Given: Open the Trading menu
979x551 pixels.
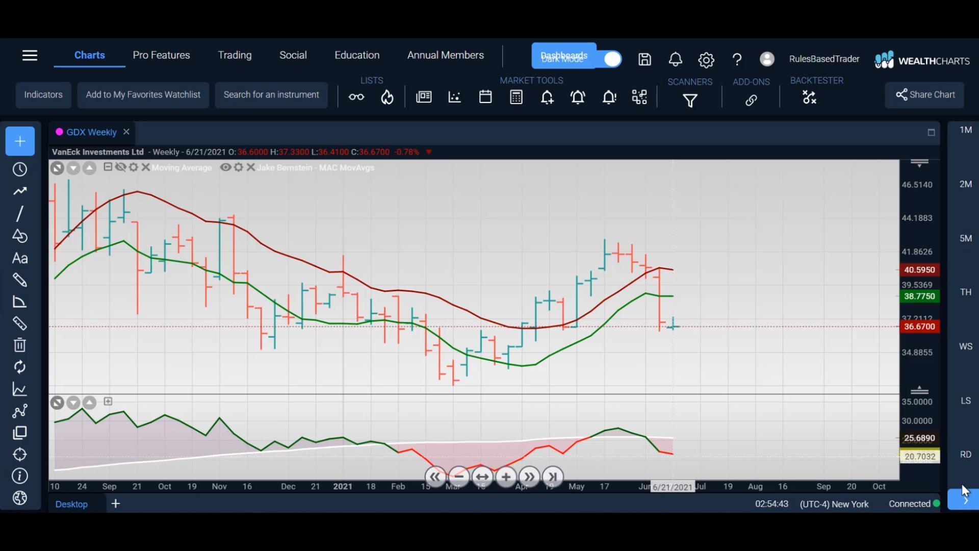Looking at the screenshot, I should coord(235,55).
